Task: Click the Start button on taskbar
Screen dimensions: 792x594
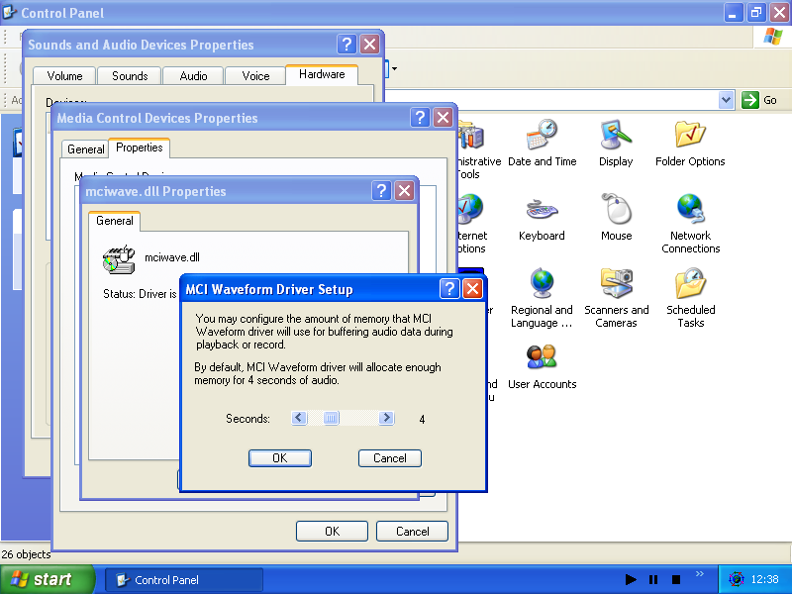Action: 46,580
